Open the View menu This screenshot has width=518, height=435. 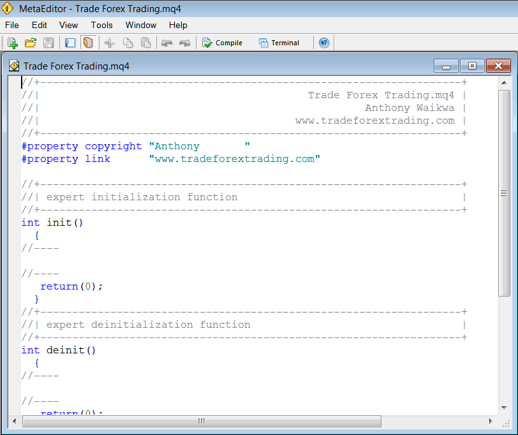coord(68,25)
